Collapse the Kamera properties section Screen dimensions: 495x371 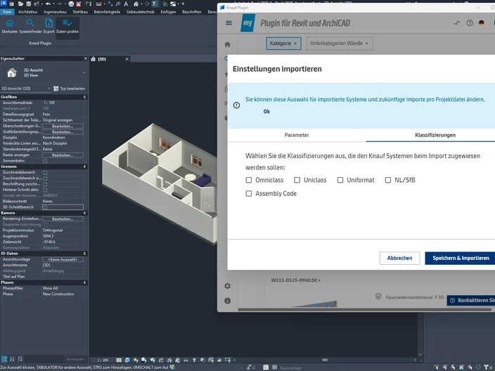[84, 213]
